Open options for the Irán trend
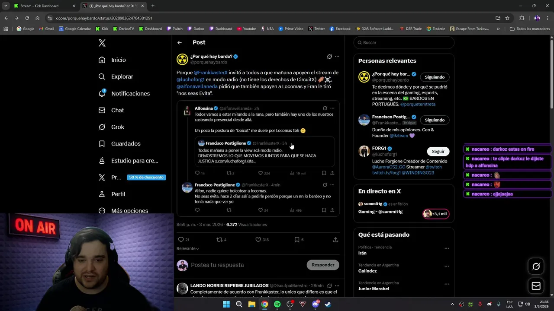The image size is (554, 311). point(447,249)
